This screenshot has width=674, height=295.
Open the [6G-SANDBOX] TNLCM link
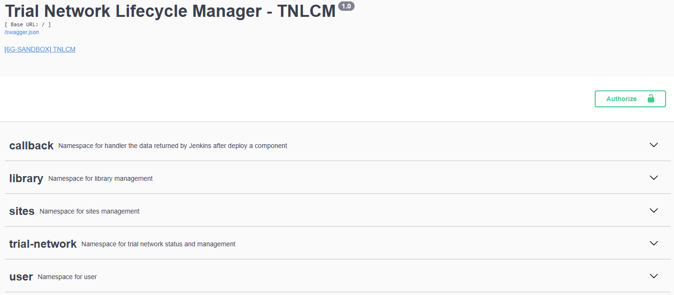pyautogui.click(x=40, y=49)
